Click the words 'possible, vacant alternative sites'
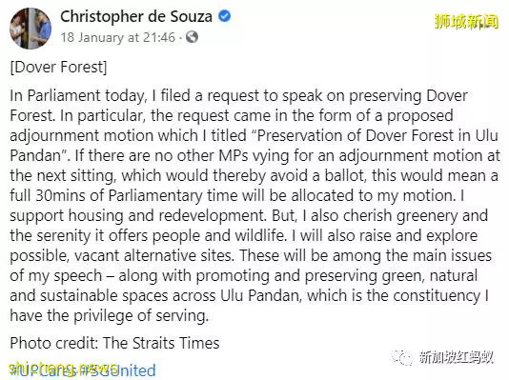Viewport: 509px width, 380px height. pyautogui.click(x=121, y=256)
